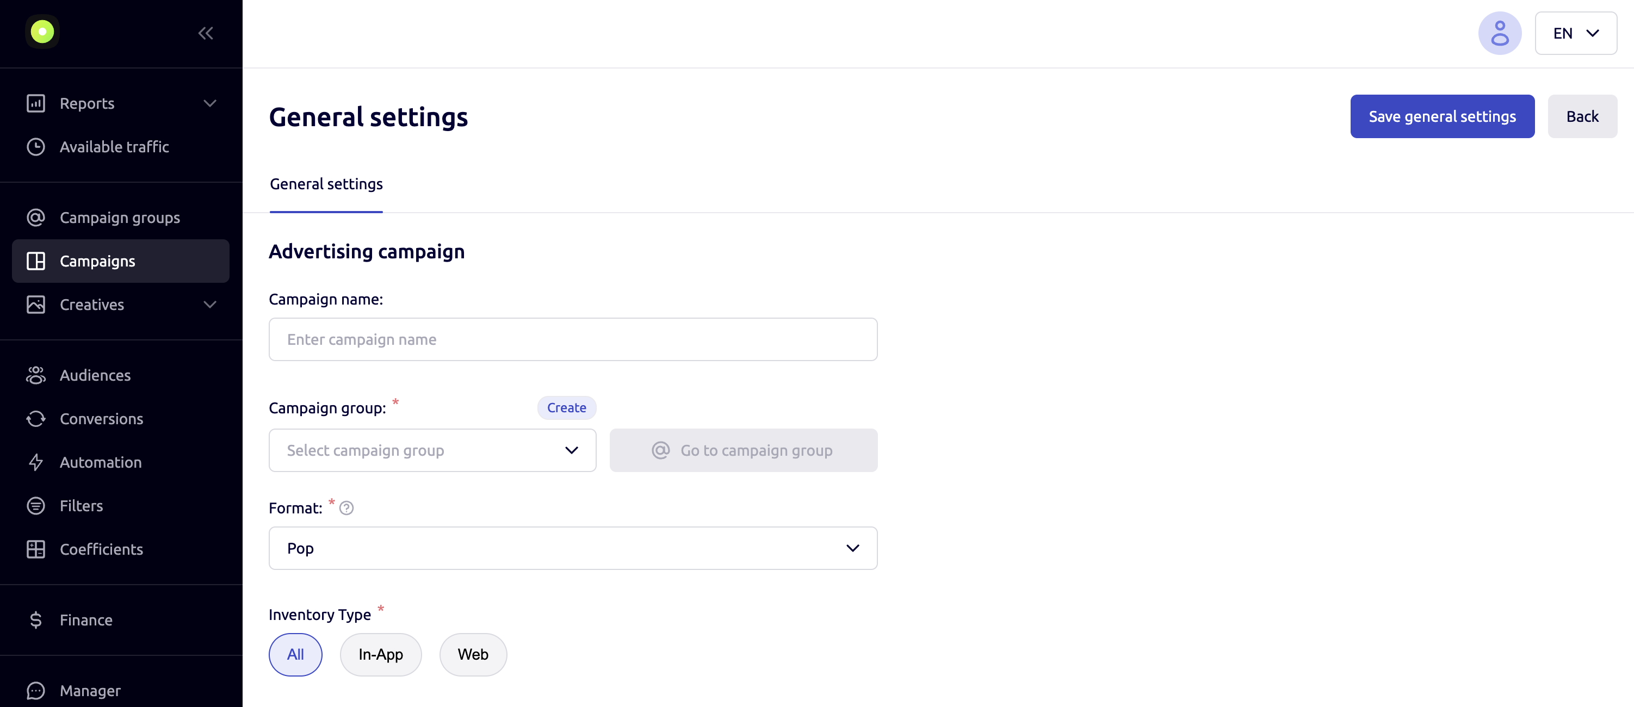The image size is (1634, 707).
Task: Click Save general settings
Action: click(1442, 116)
